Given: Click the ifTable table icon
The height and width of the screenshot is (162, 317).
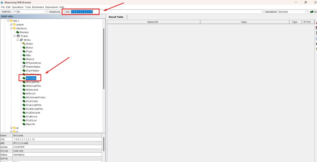Looking at the screenshot, I should click(x=18, y=36).
